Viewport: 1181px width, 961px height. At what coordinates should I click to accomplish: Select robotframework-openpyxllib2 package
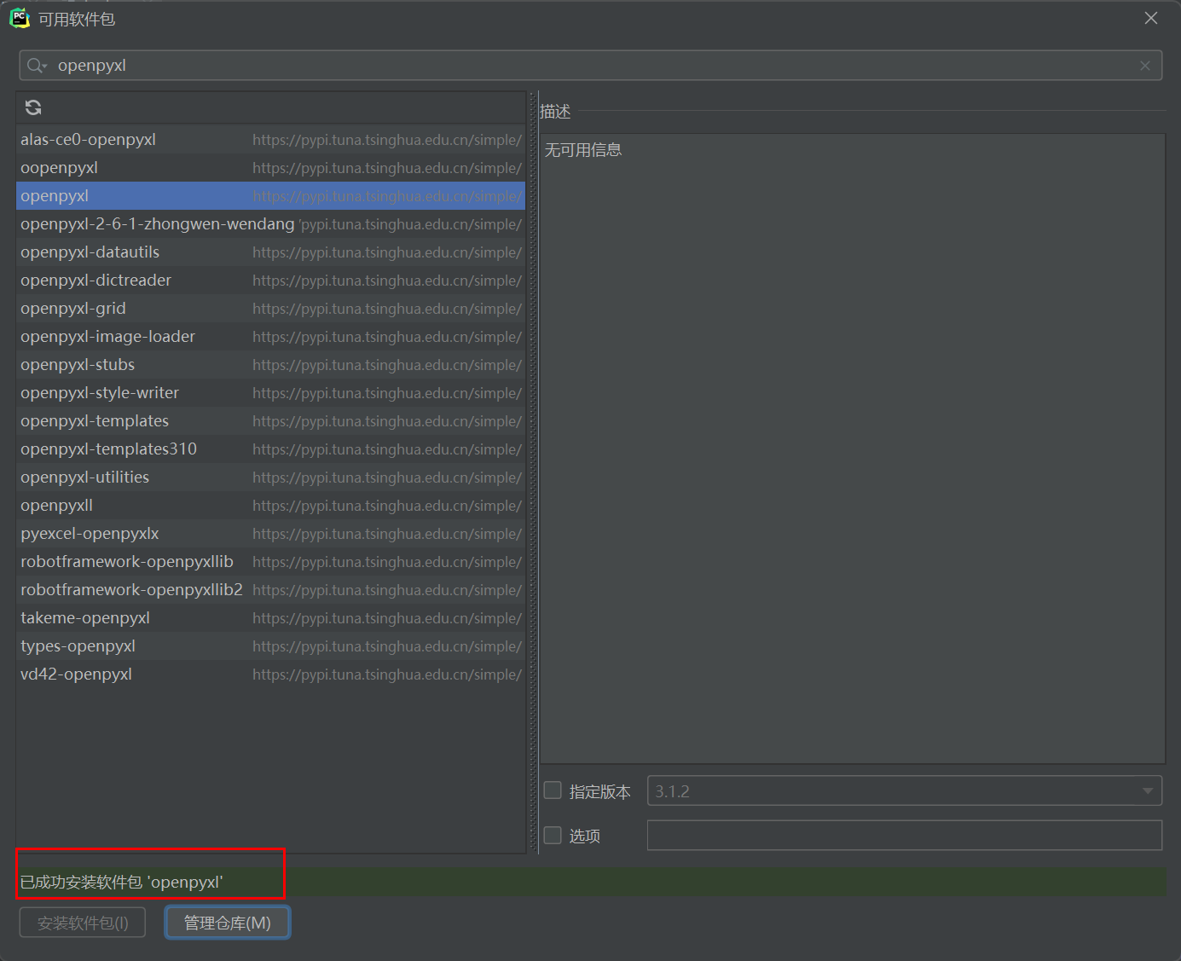click(x=131, y=590)
